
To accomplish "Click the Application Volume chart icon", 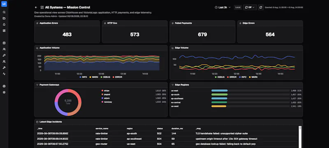I will coord(37,48).
